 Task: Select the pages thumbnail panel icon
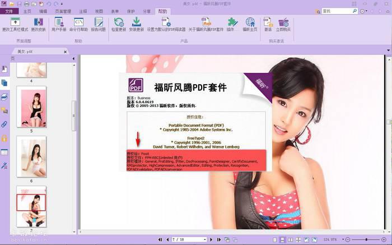click(x=4, y=83)
